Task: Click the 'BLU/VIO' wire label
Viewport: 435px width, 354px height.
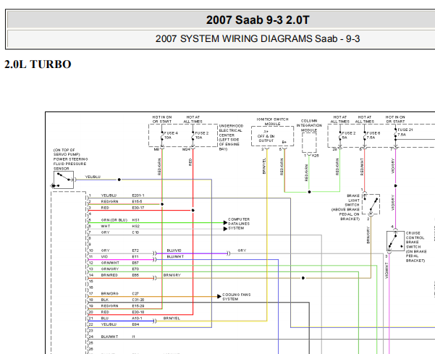Action: pos(174,250)
